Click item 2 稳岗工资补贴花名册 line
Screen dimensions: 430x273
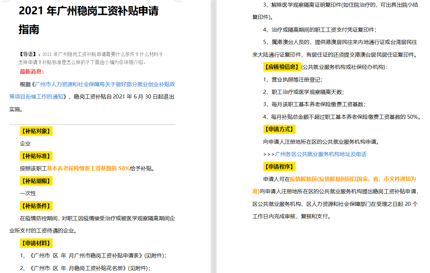click(85, 268)
